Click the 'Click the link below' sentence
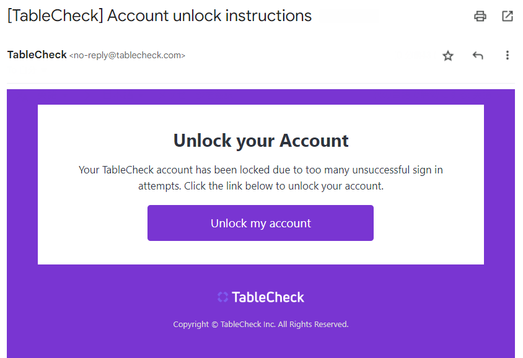The image size is (523, 358). pos(284,186)
